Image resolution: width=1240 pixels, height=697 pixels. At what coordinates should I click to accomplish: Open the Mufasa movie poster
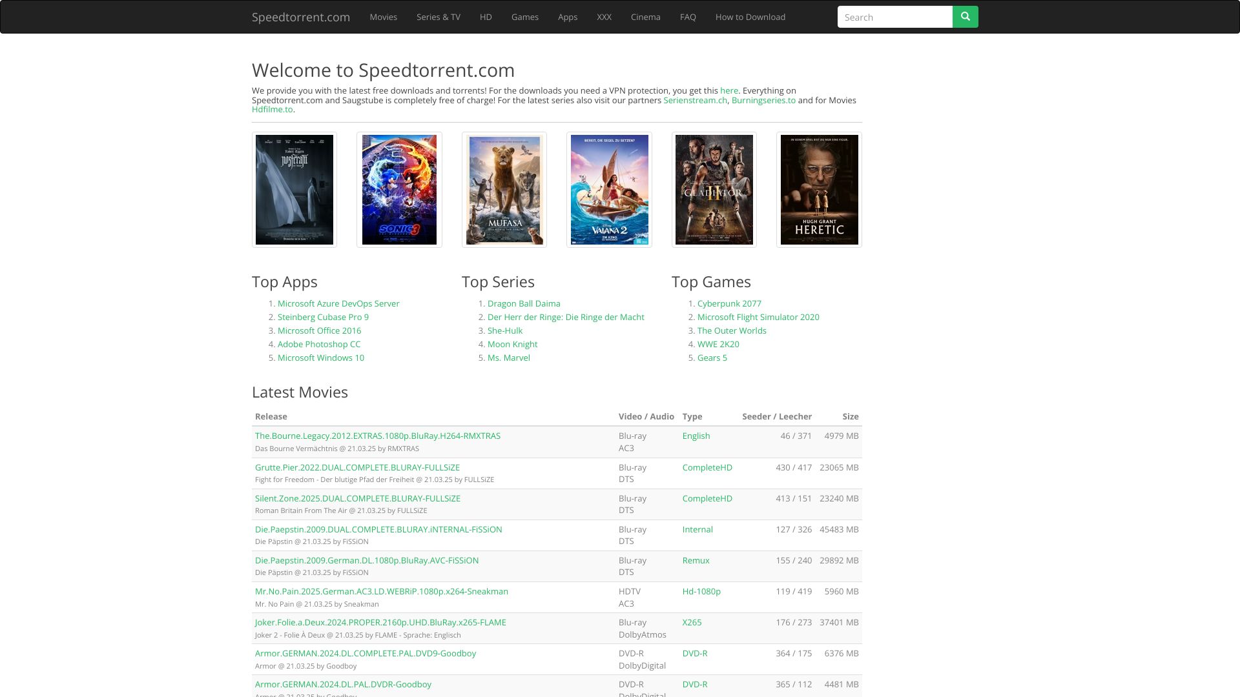504,190
